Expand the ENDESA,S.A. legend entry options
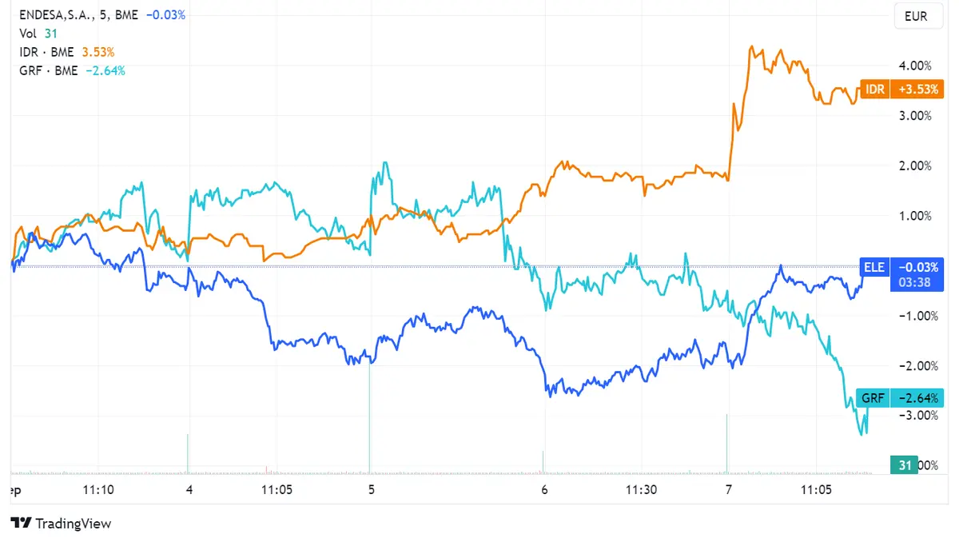This screenshot has width=959, height=542. point(57,14)
